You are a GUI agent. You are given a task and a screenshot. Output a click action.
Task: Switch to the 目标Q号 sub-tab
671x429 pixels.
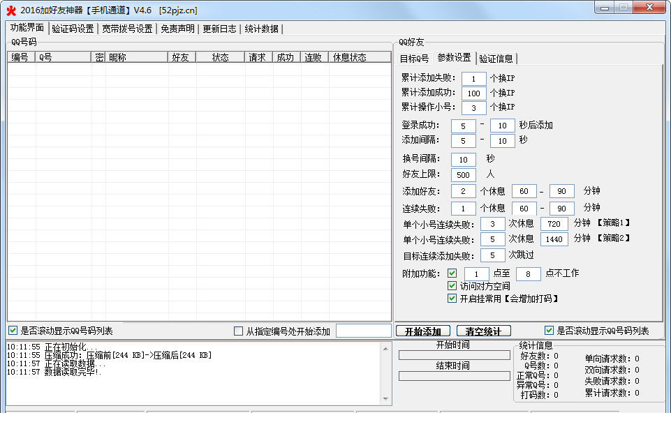[x=414, y=59]
